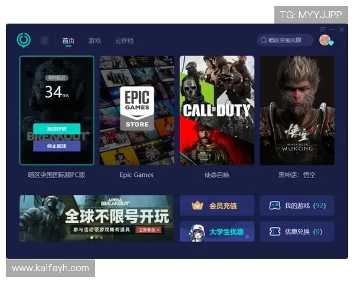Click the magnifier search icon
This screenshot has height=283, width=354.
[263, 40]
